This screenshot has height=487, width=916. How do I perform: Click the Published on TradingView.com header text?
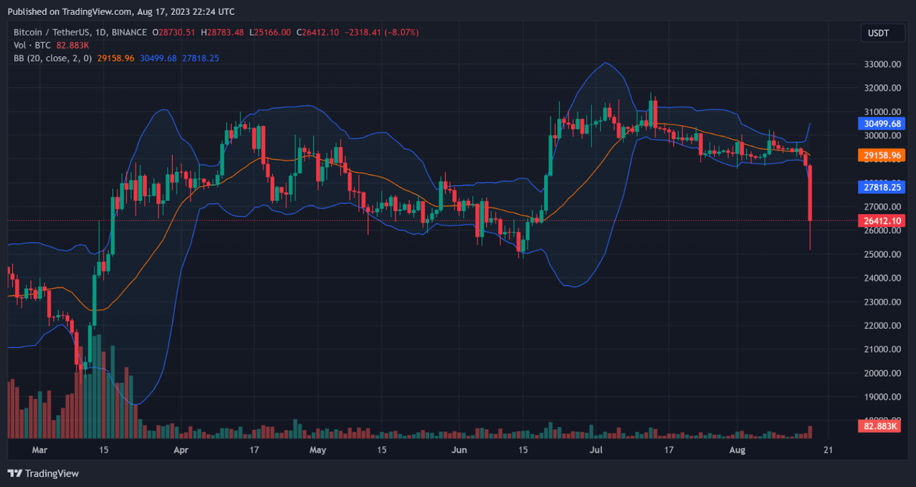(x=121, y=11)
